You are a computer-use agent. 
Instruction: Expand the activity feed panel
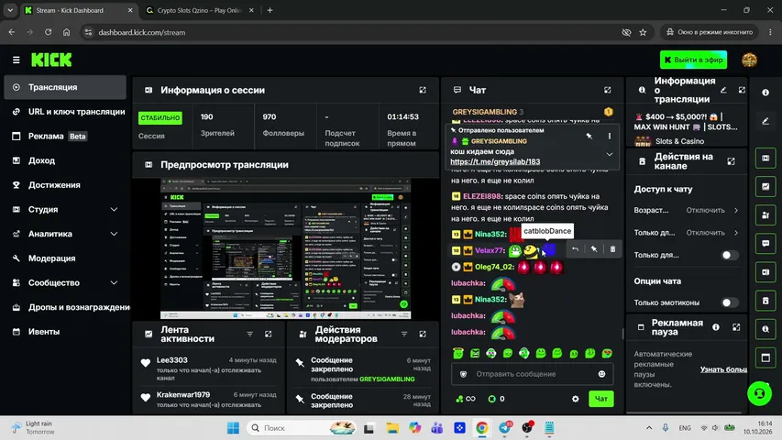pyautogui.click(x=269, y=334)
